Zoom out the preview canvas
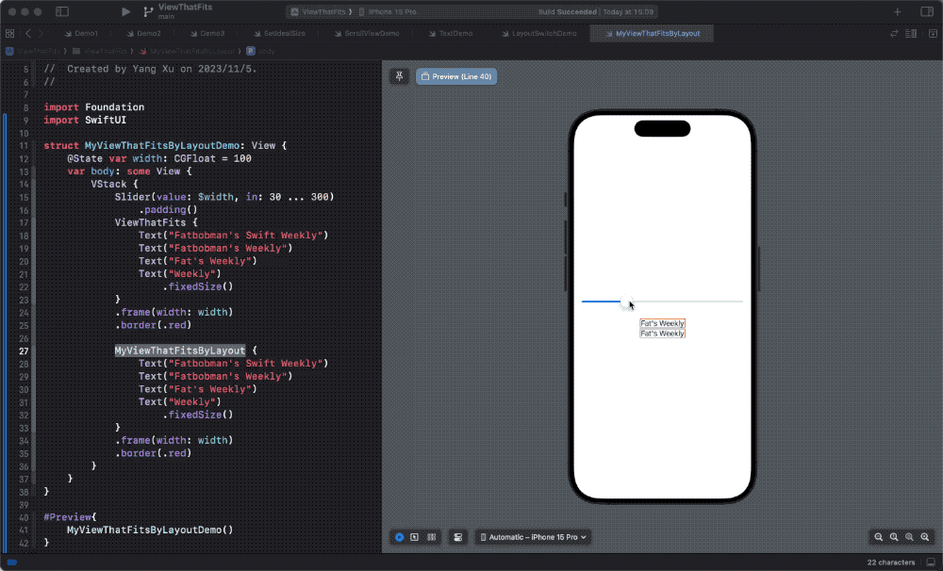The height and width of the screenshot is (571, 943). (x=879, y=537)
